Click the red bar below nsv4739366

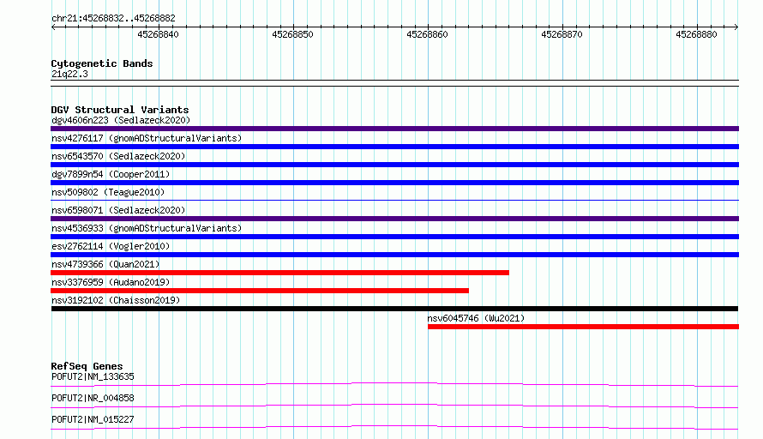(x=279, y=273)
